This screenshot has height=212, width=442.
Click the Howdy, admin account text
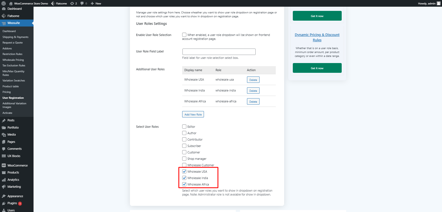pos(427,3)
